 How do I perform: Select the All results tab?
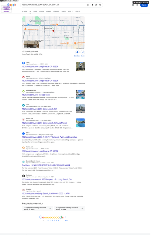(30, 11)
